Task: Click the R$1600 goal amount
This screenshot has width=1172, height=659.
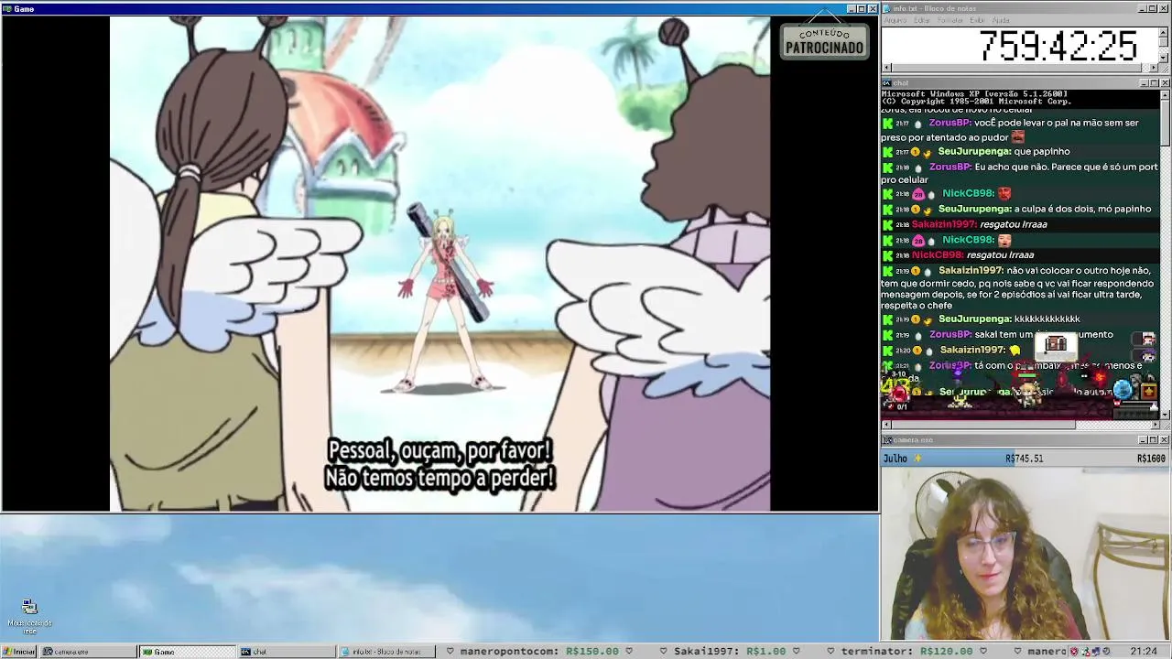Action: [x=1151, y=458]
